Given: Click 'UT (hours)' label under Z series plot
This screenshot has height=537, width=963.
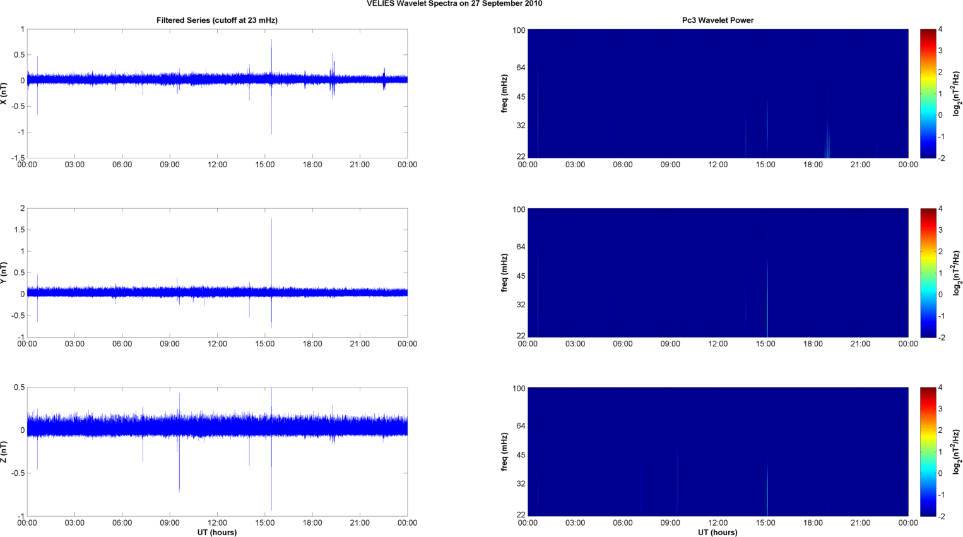Looking at the screenshot, I should pos(217,533).
